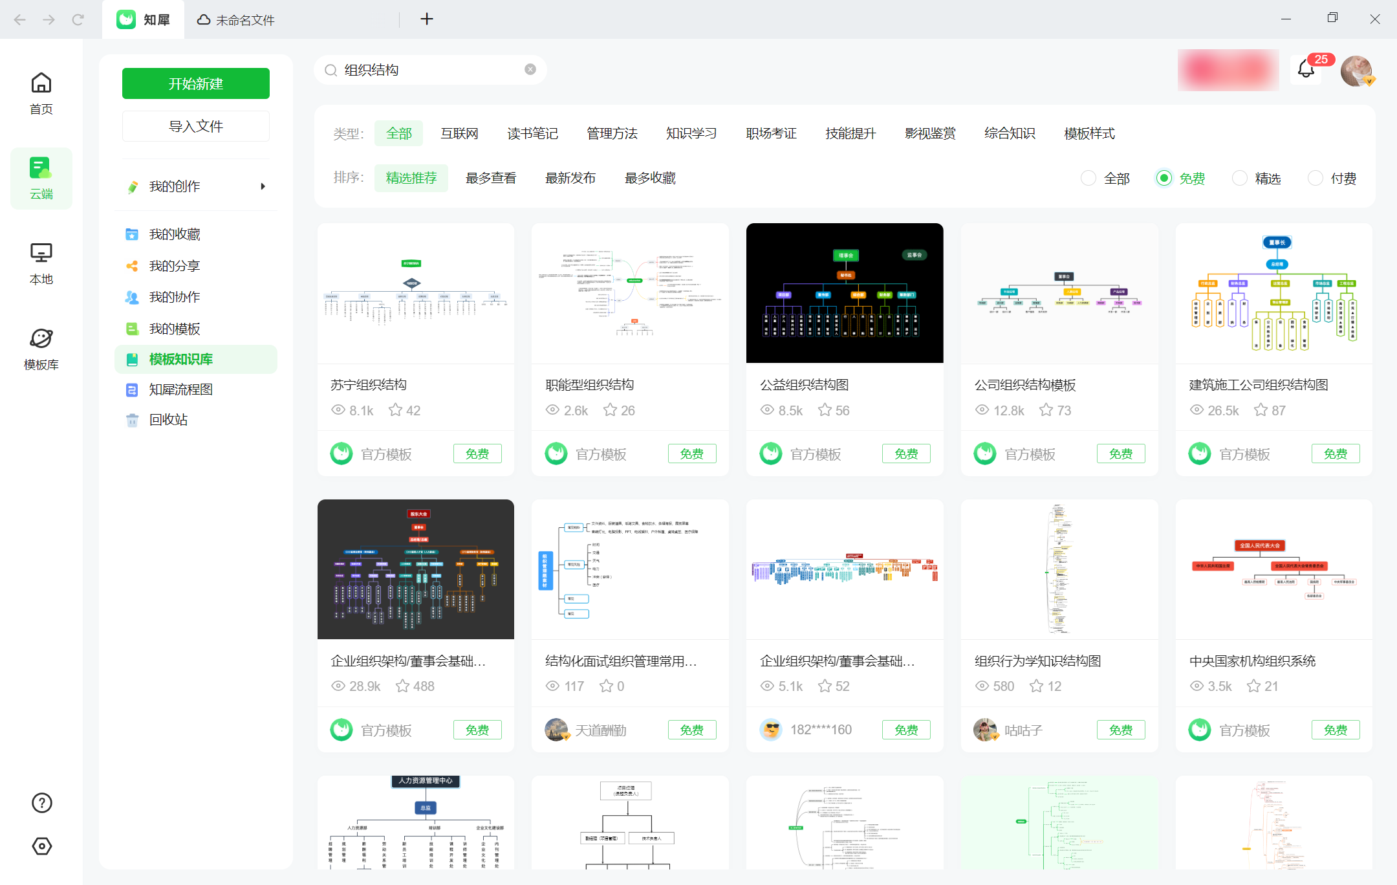Select the 付费 radio button
Viewport: 1397px width, 885px height.
coord(1315,178)
